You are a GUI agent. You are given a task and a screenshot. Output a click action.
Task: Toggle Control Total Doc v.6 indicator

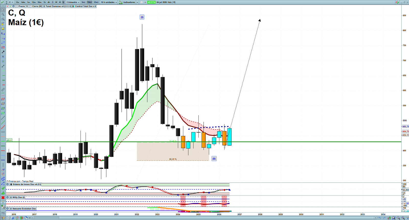pyautogui.click(x=74, y=6)
